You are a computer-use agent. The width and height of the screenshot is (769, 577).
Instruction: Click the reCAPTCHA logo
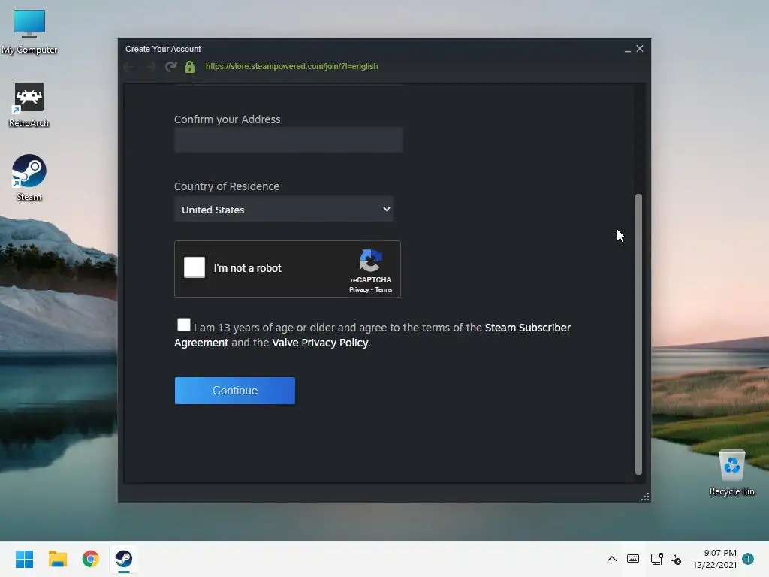(371, 261)
